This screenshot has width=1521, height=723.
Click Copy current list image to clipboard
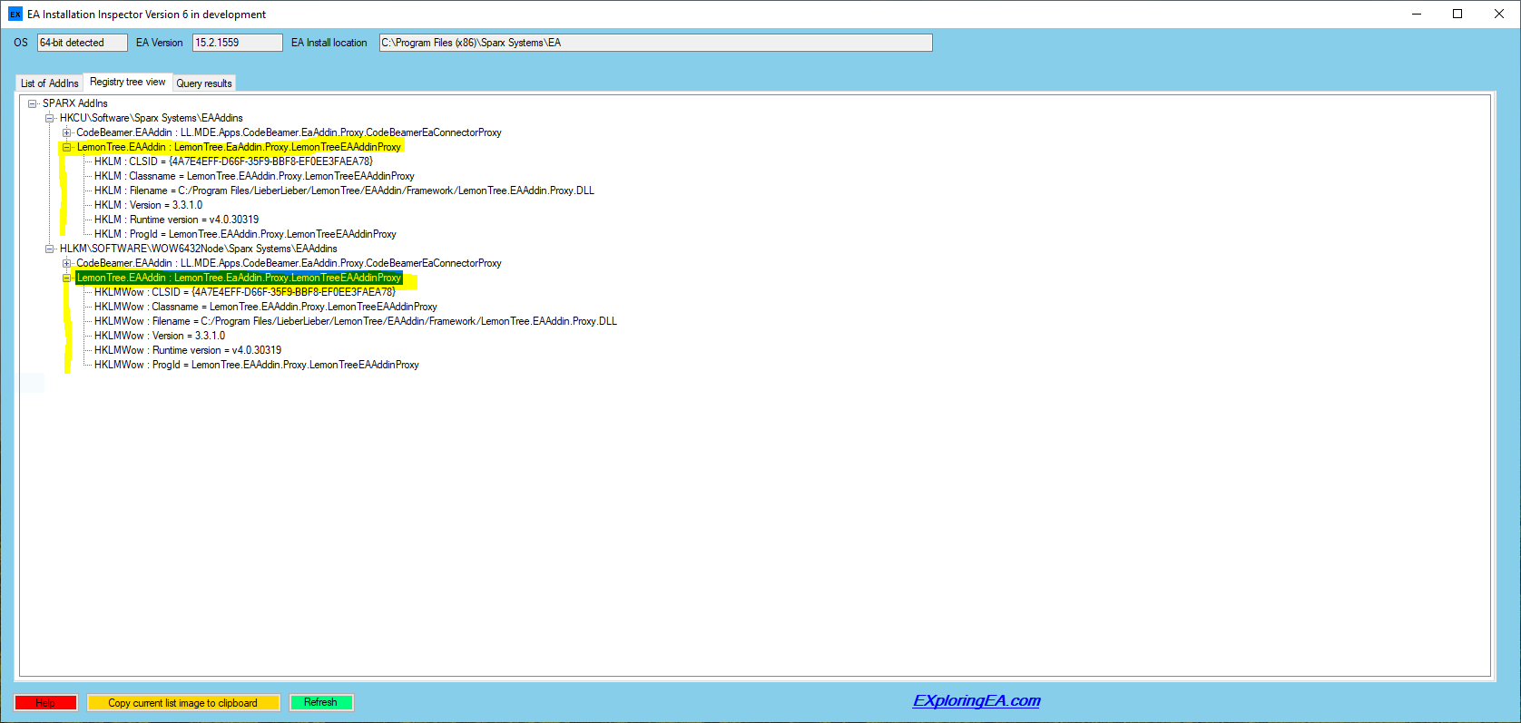point(183,702)
